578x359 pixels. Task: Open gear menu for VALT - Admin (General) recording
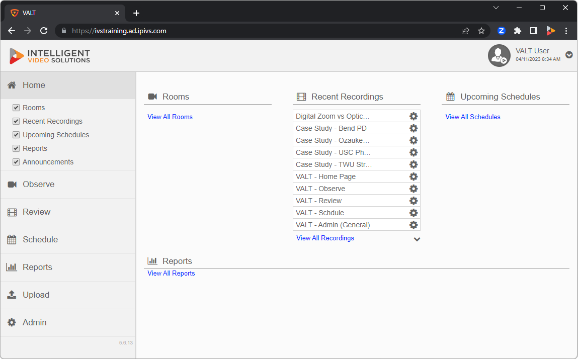[413, 225]
